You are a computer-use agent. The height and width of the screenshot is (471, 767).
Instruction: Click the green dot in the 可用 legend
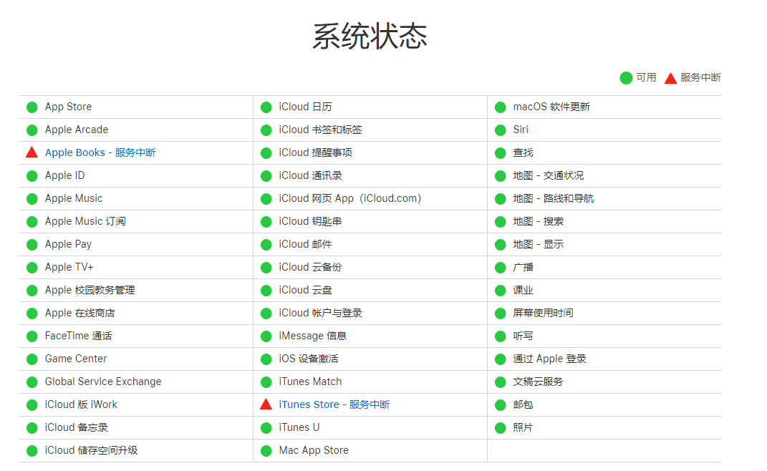point(625,77)
